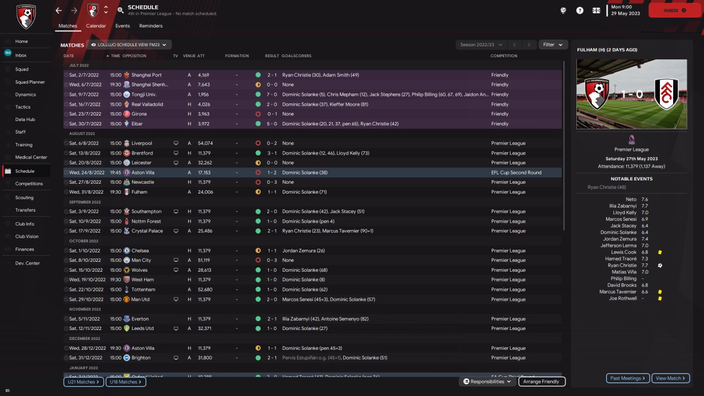Click the Arrange Friendly button
Viewport: 704px width, 396px height.
[542, 382]
